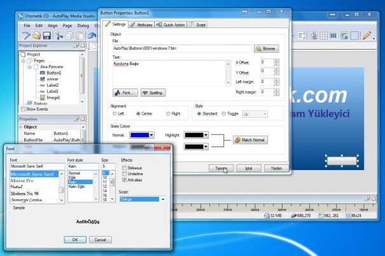
Task: Click the columns toolbar icon
Action: (333, 36)
